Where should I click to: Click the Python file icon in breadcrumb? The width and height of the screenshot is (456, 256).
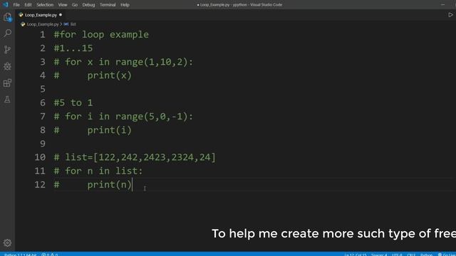point(23,24)
